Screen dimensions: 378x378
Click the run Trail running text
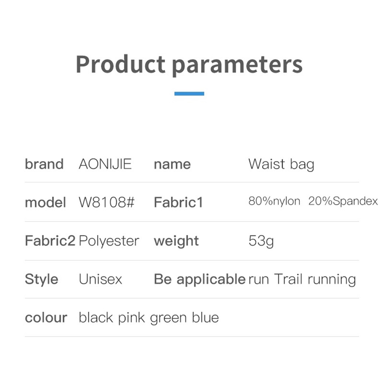pos(302,279)
